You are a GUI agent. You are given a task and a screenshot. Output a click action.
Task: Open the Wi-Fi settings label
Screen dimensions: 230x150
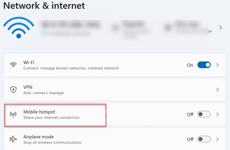pos(29,62)
